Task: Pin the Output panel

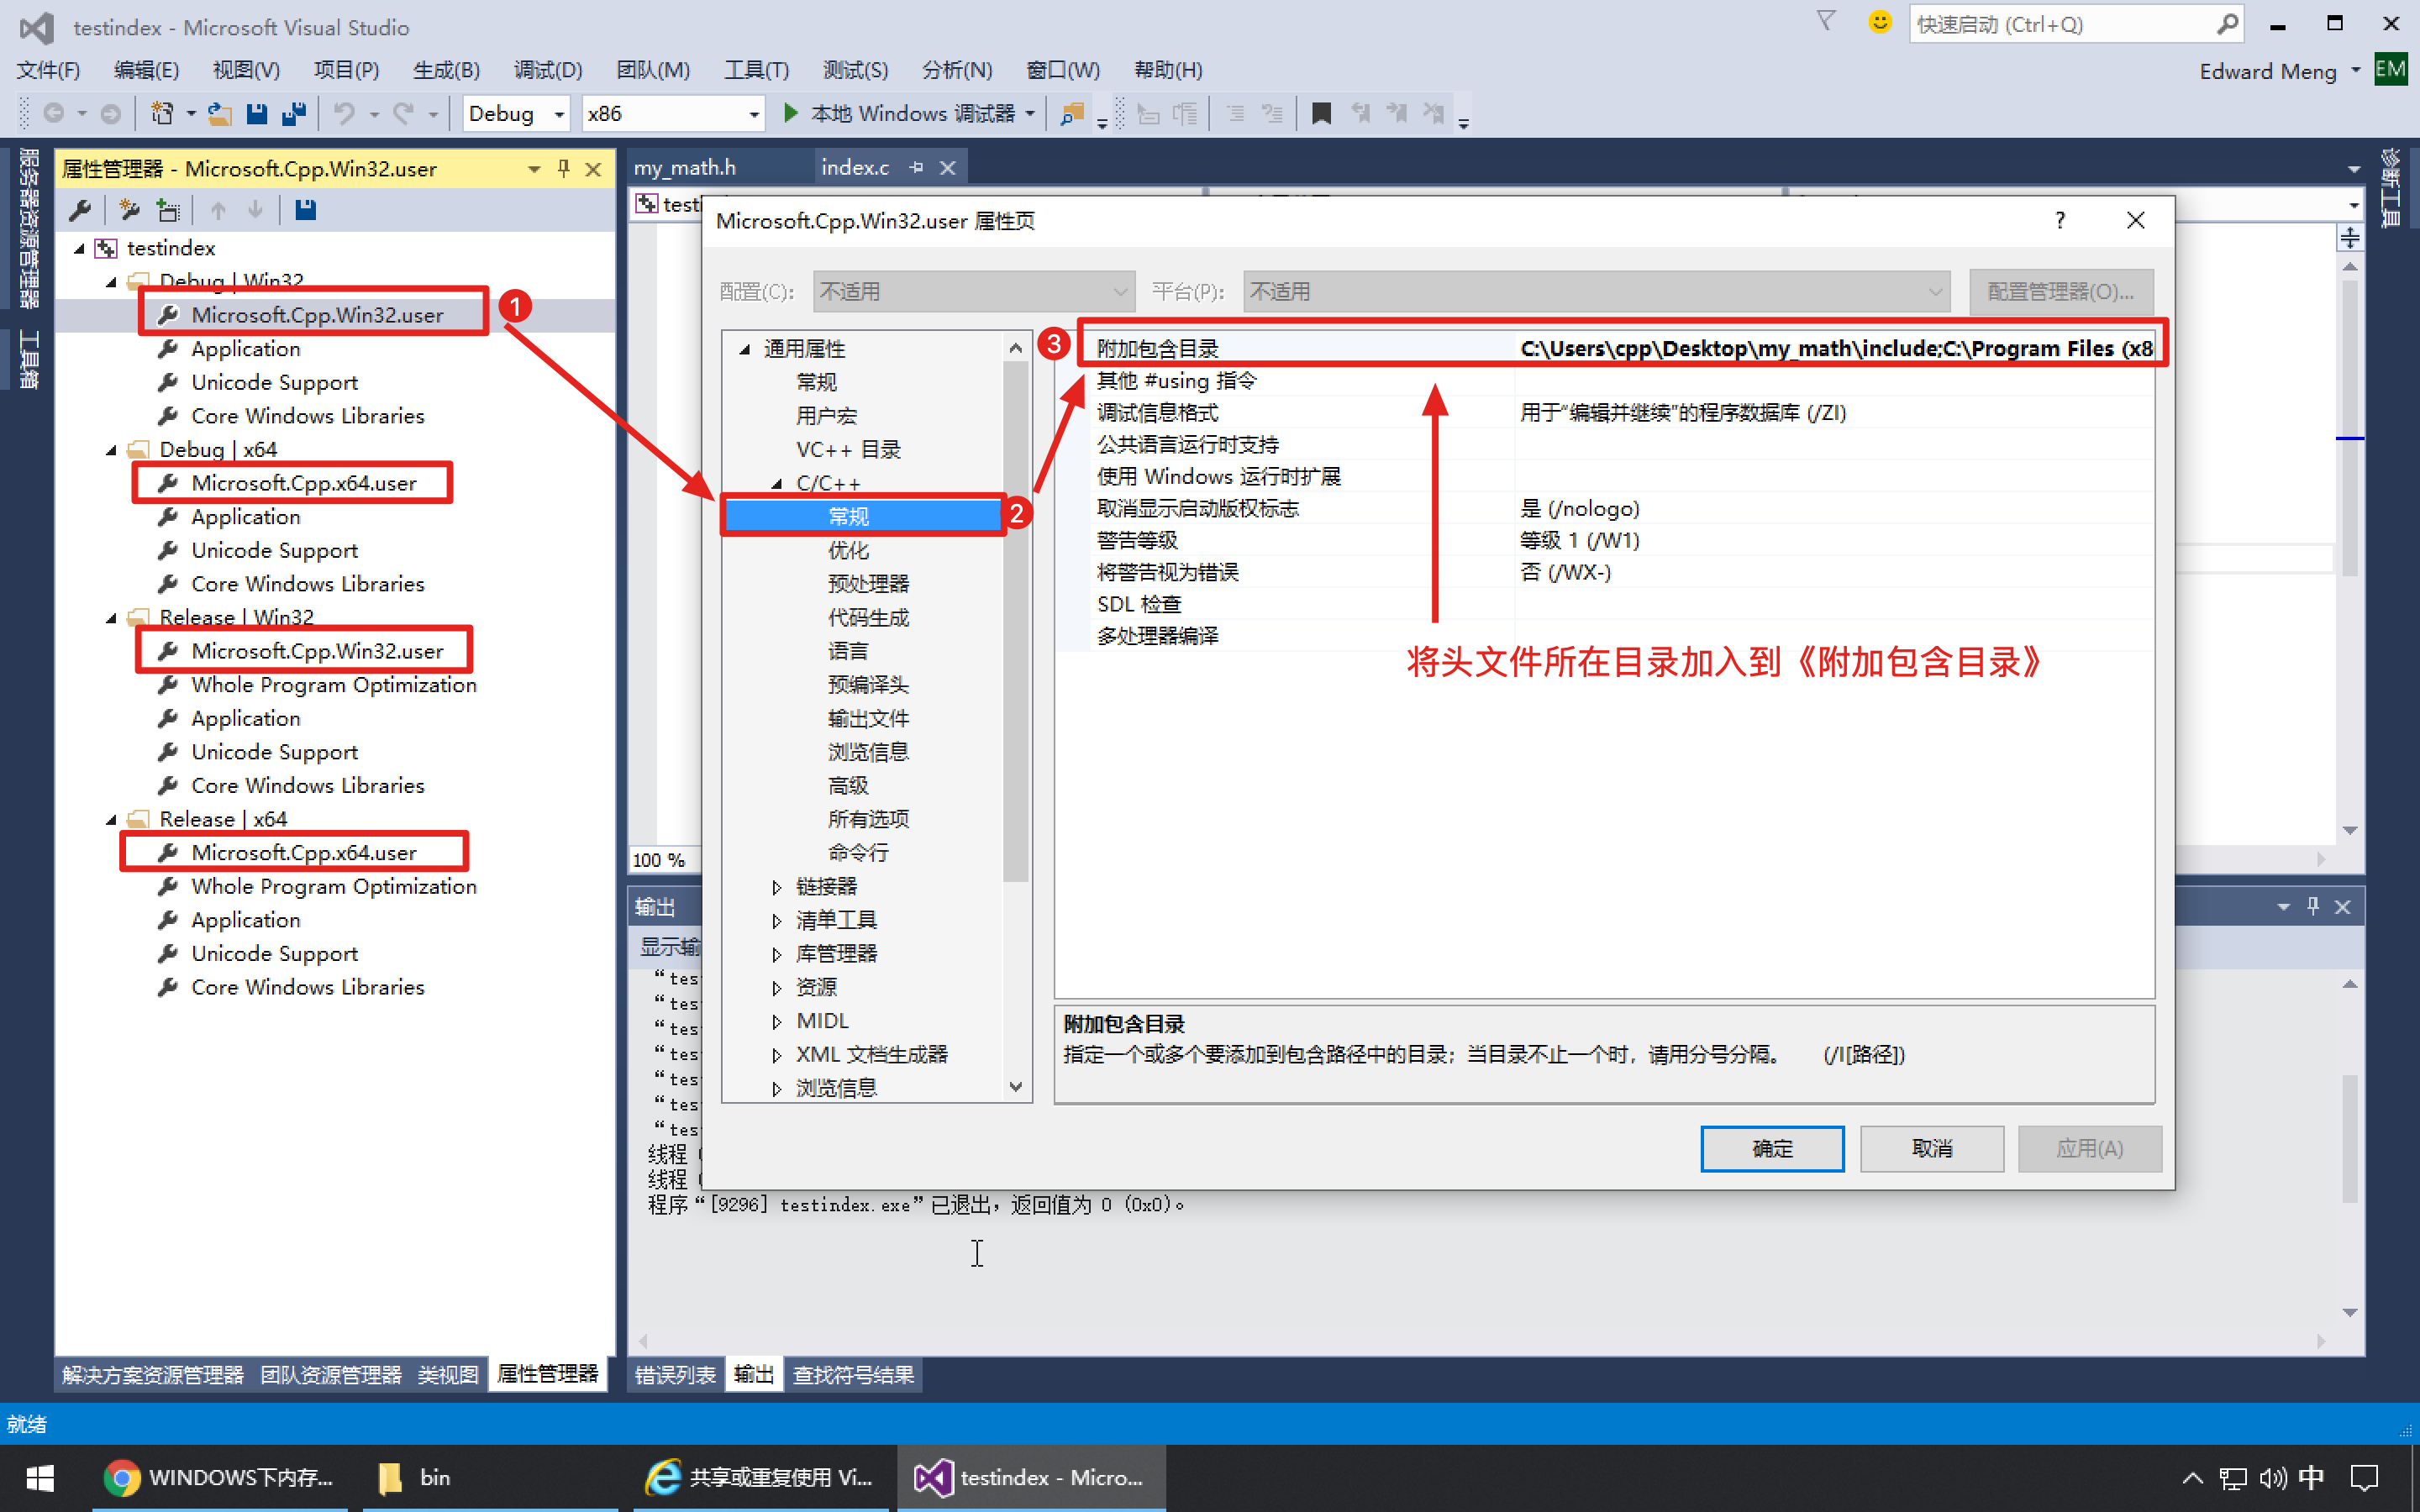Action: [2312, 906]
